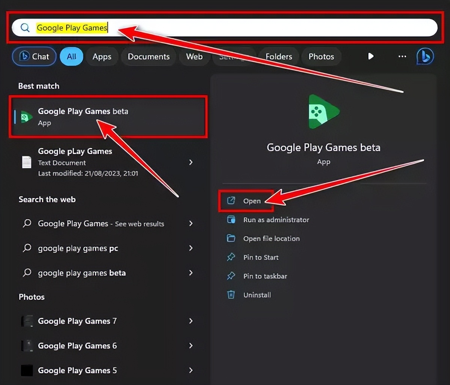Click the search magnifier icon
Screen dimensions: 450x385
[25, 27]
